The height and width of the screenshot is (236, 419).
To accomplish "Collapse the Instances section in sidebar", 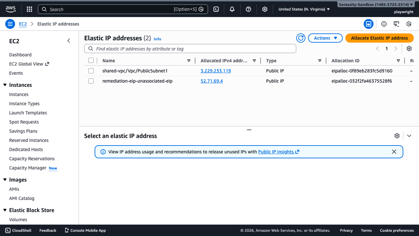I will pos(4,85).
